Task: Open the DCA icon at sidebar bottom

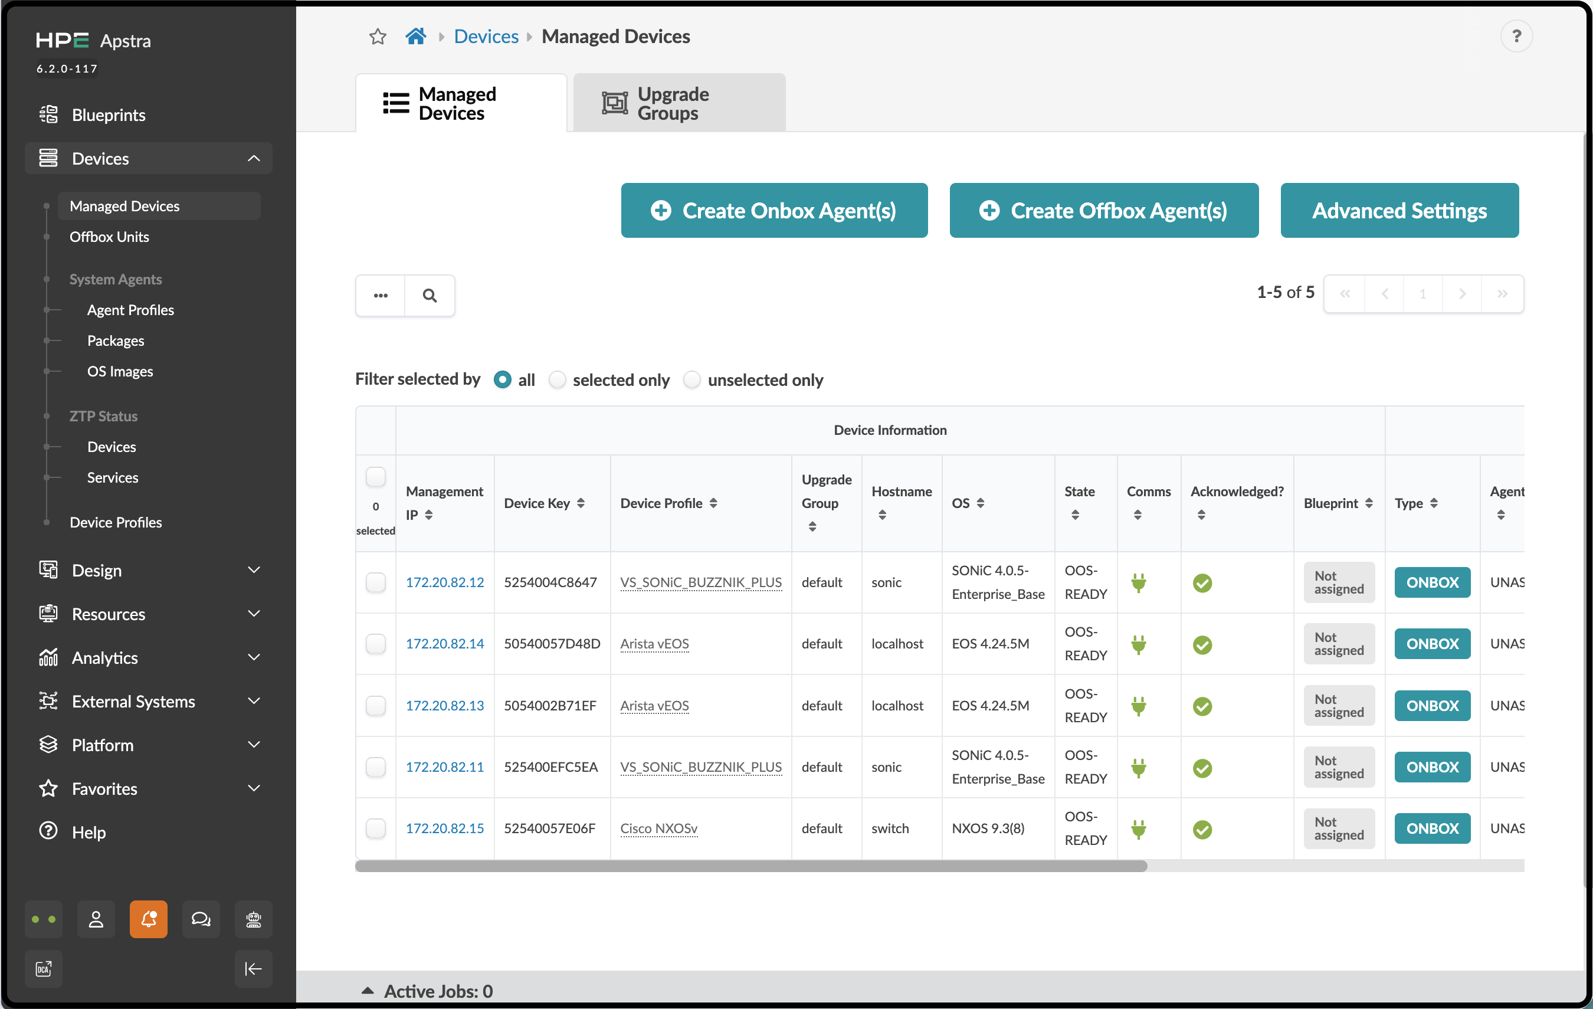Action: (x=44, y=969)
